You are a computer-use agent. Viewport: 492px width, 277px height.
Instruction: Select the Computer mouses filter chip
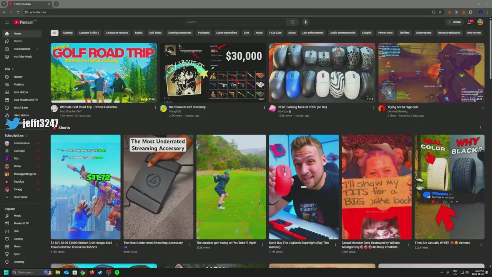(x=117, y=33)
